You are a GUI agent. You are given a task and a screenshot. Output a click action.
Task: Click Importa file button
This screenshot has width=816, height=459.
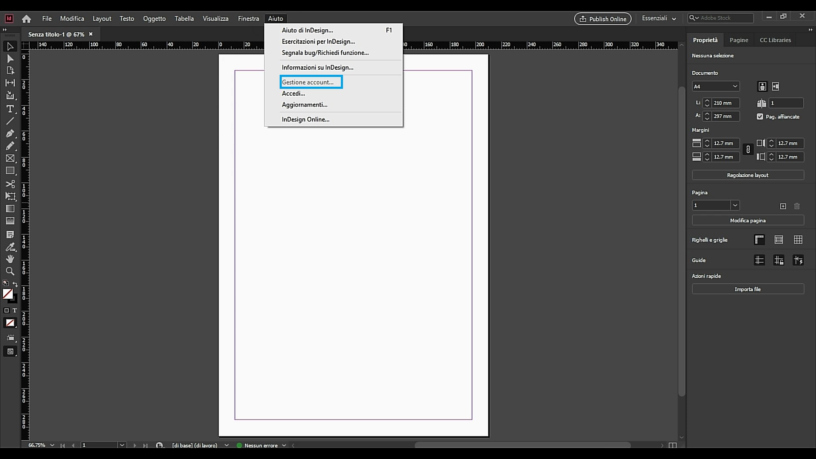click(748, 289)
